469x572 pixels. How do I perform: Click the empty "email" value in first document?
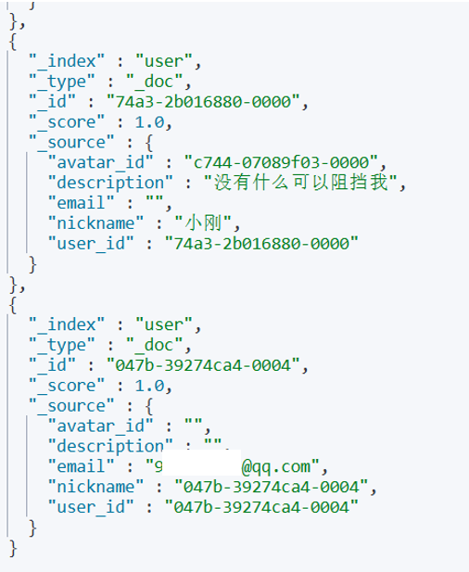155,203
